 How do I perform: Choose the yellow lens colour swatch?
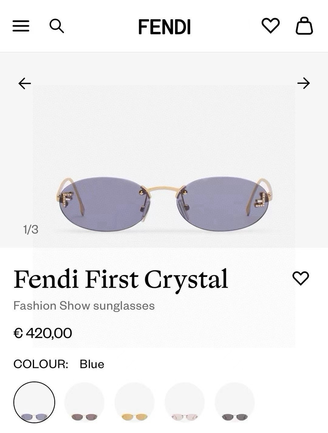click(134, 402)
